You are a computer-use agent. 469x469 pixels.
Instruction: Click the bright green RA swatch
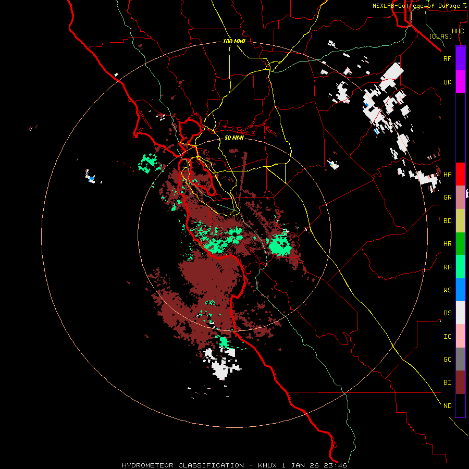(x=460, y=267)
